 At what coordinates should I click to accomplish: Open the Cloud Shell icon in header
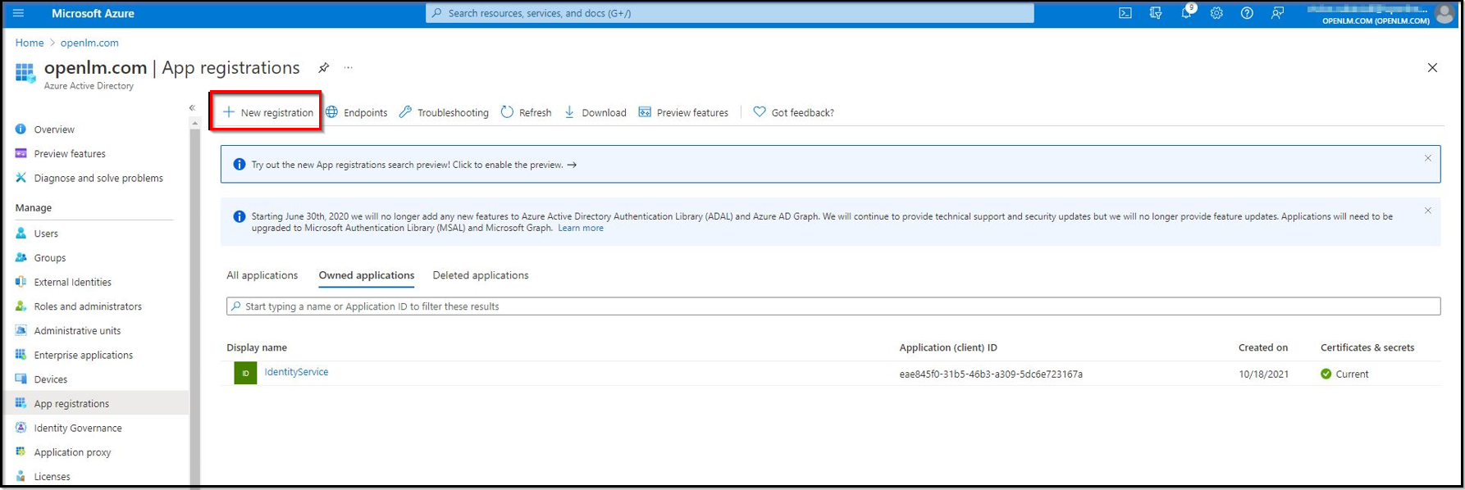(x=1125, y=13)
